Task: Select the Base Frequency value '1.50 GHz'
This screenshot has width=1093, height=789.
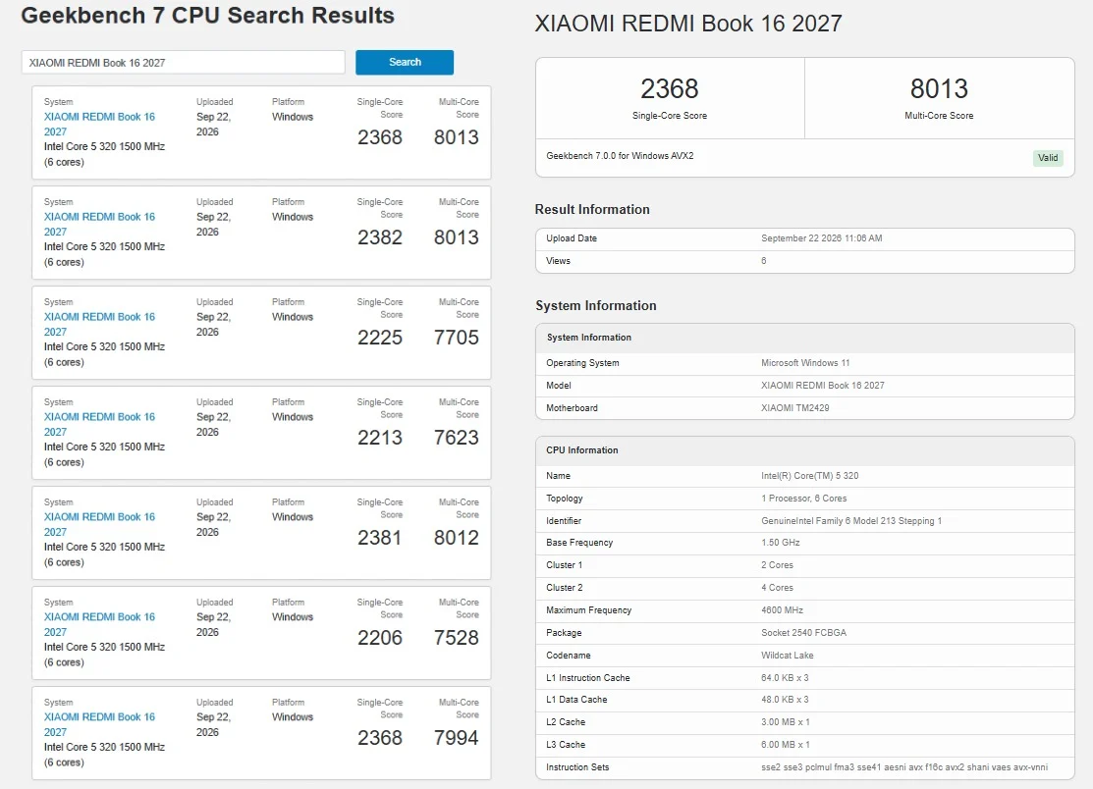Action: (780, 543)
